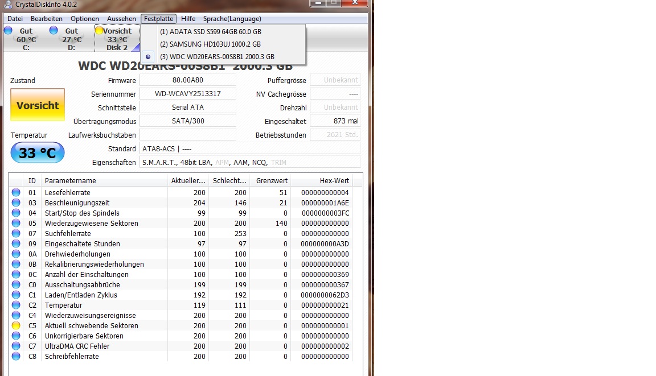
Task: Click status orb of Wiederzugewiesene Sektoren row
Action: (x=16, y=223)
